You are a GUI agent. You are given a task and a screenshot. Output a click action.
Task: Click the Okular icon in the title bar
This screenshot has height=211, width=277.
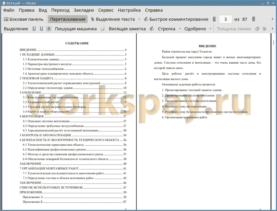pos(3,3)
